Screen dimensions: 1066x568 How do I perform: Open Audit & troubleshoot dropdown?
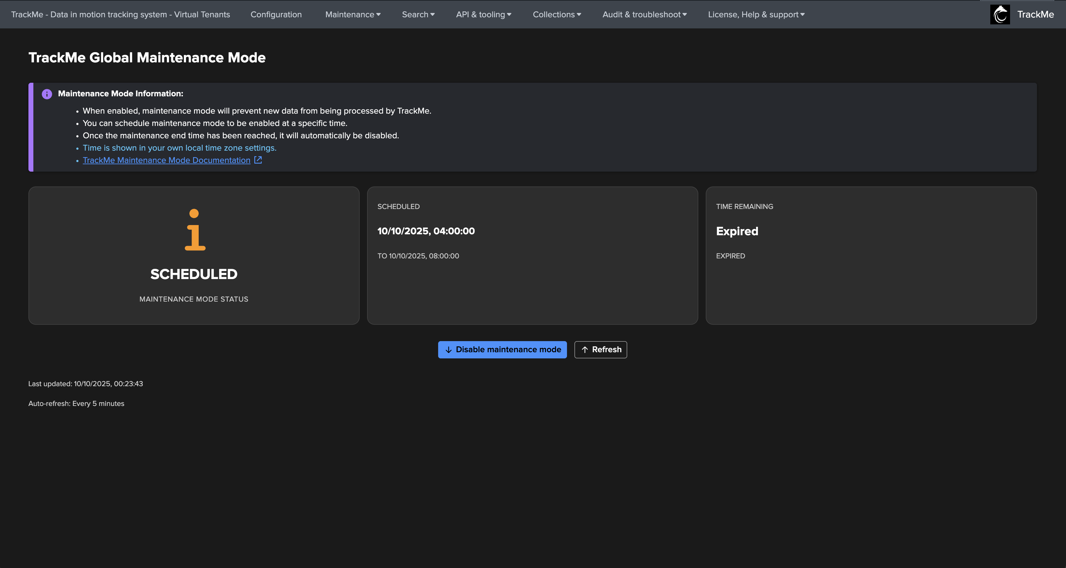point(644,15)
